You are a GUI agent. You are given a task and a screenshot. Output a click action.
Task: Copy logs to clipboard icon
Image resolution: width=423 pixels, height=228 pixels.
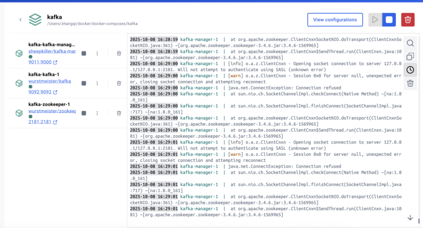click(410, 56)
